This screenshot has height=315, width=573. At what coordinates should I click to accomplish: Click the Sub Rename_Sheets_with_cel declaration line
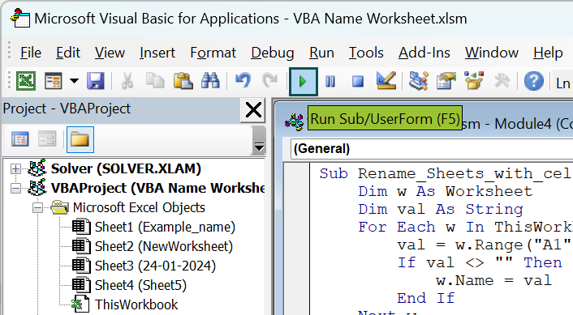tap(446, 173)
